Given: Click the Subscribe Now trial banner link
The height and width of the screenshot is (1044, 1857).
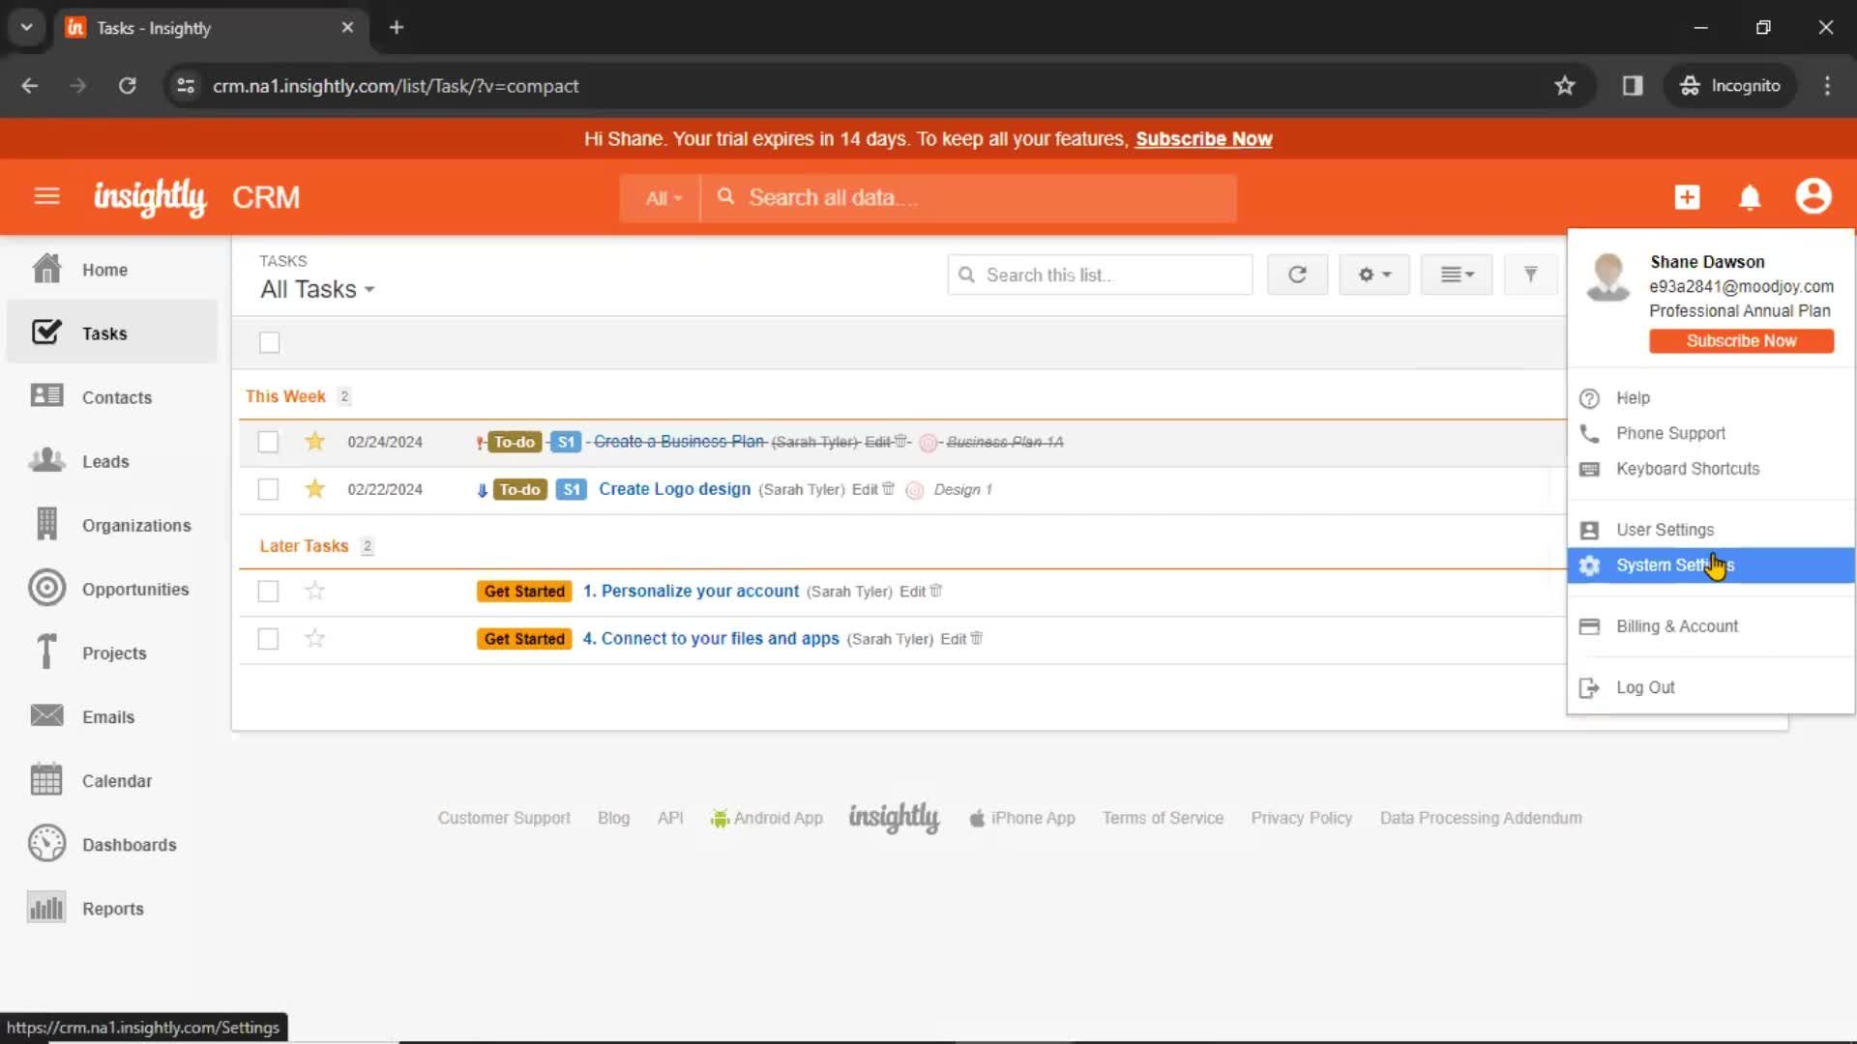Looking at the screenshot, I should click(1203, 137).
